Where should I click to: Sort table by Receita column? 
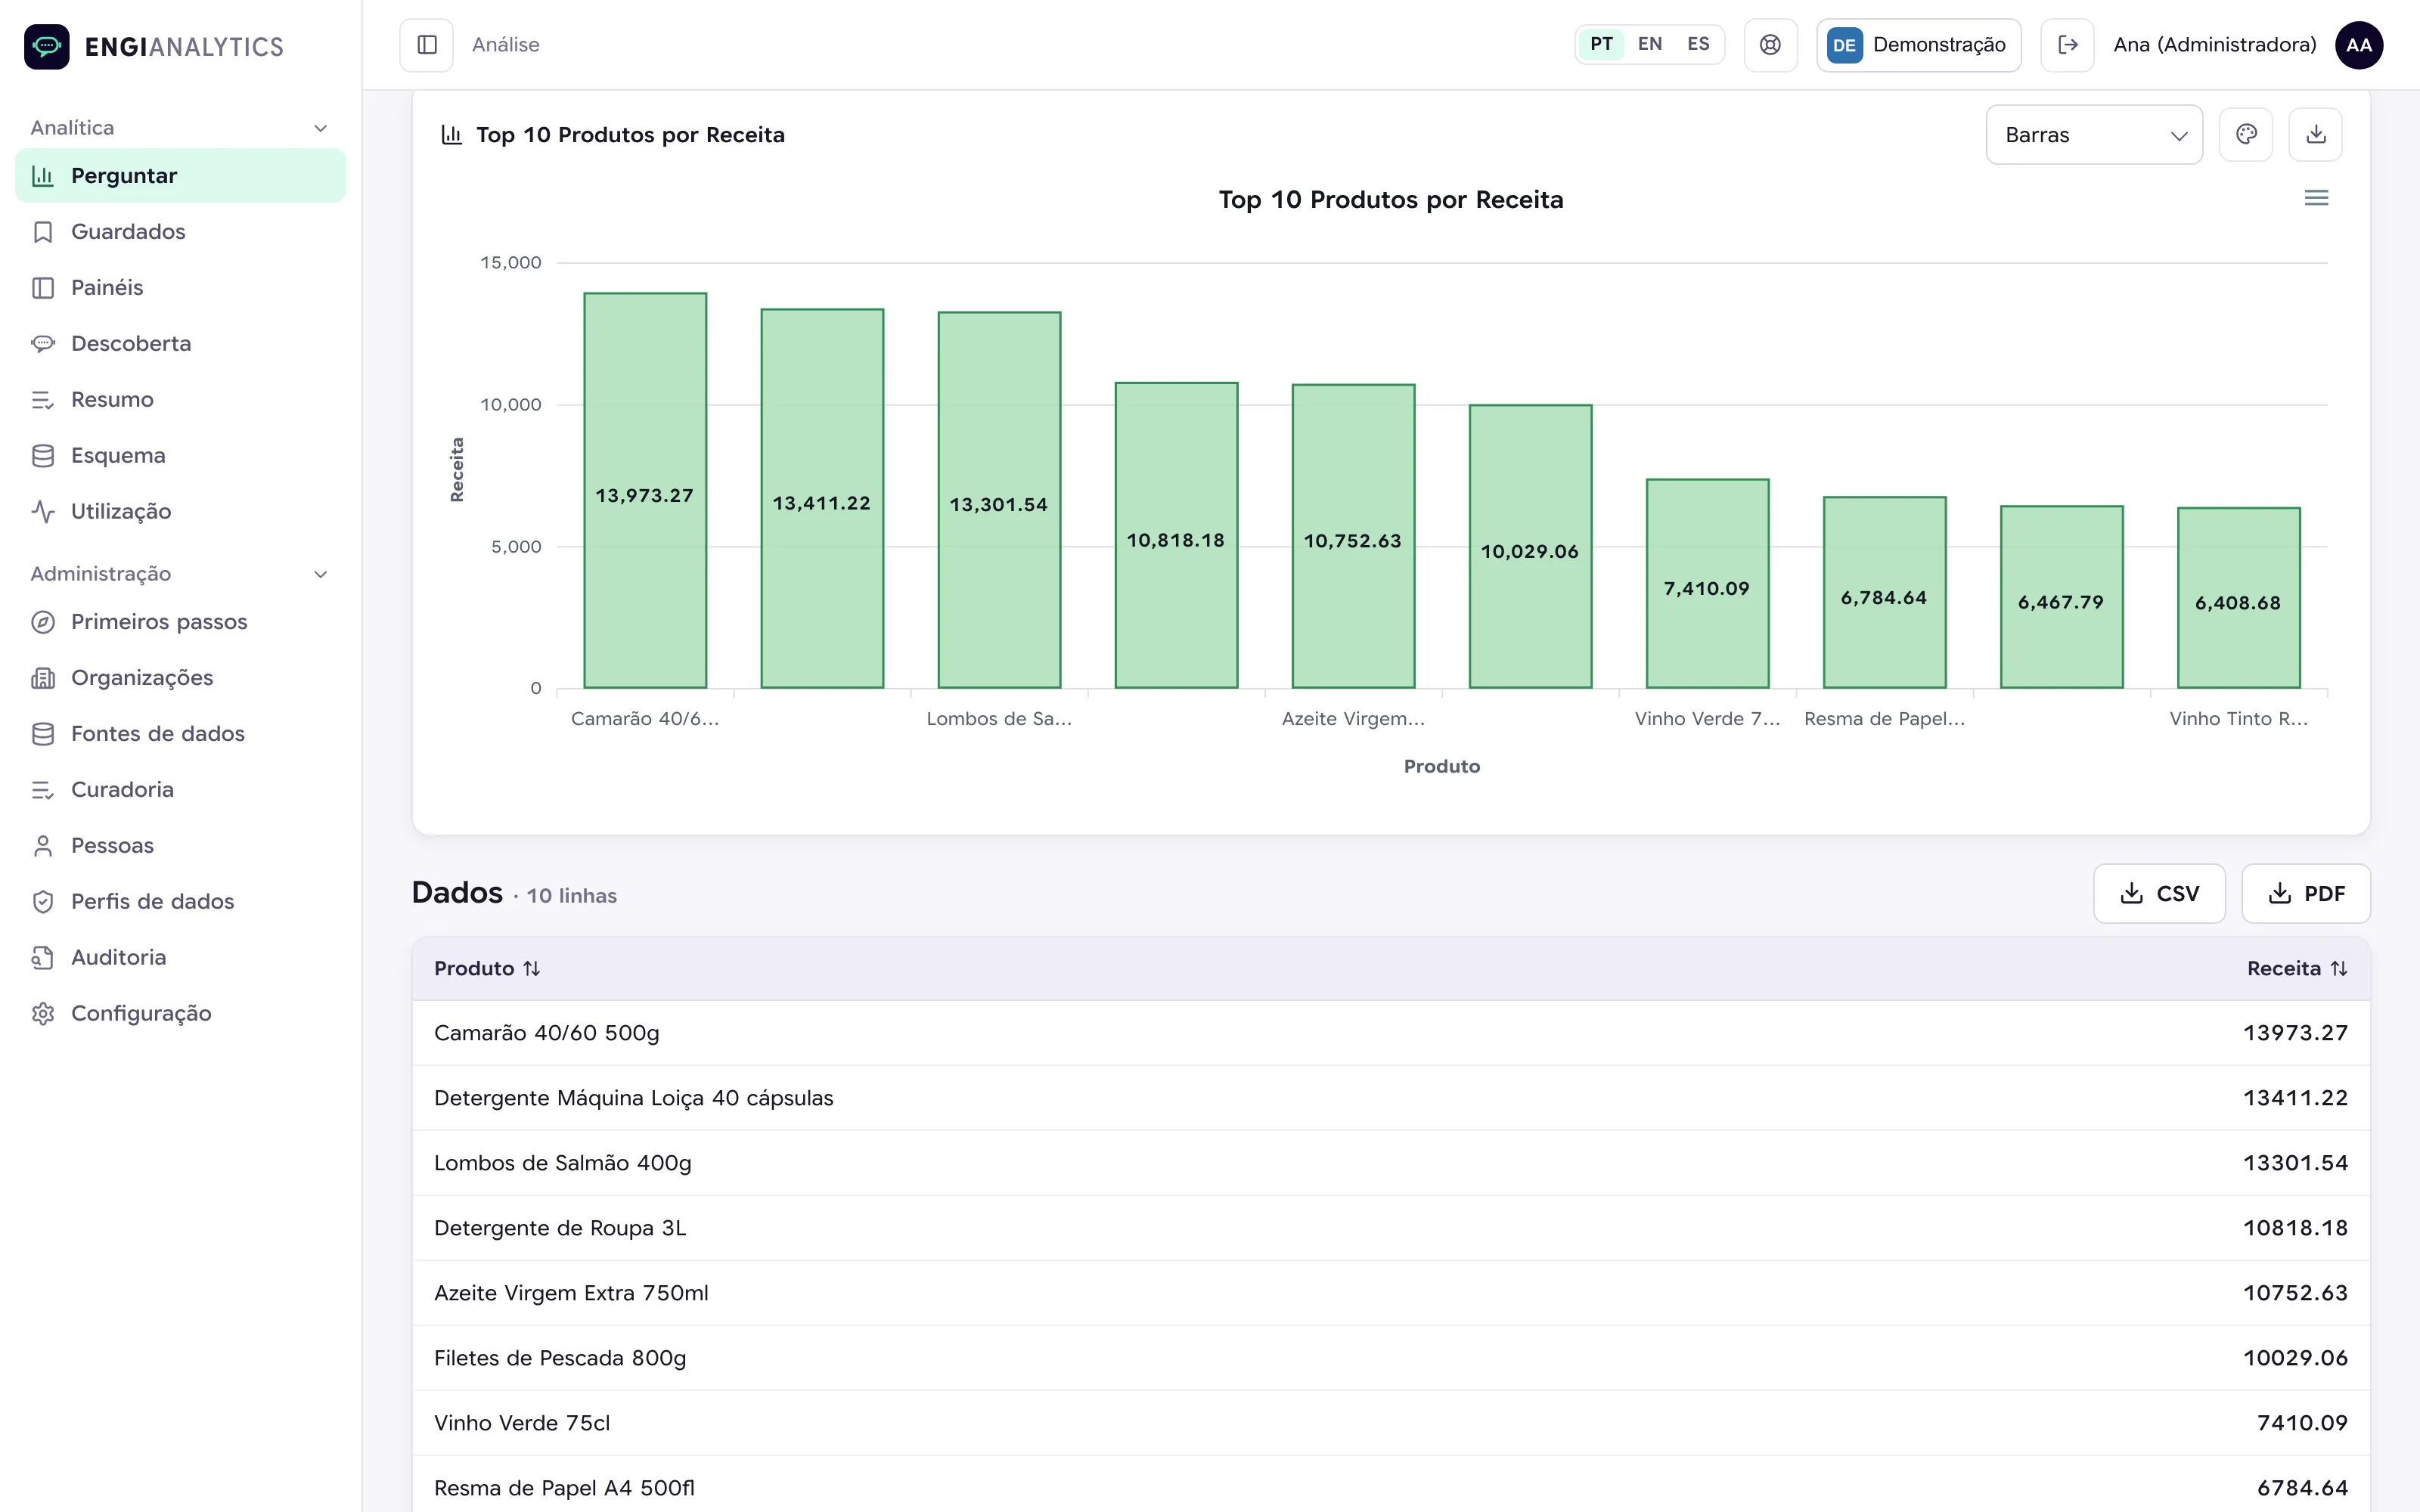2296,968
